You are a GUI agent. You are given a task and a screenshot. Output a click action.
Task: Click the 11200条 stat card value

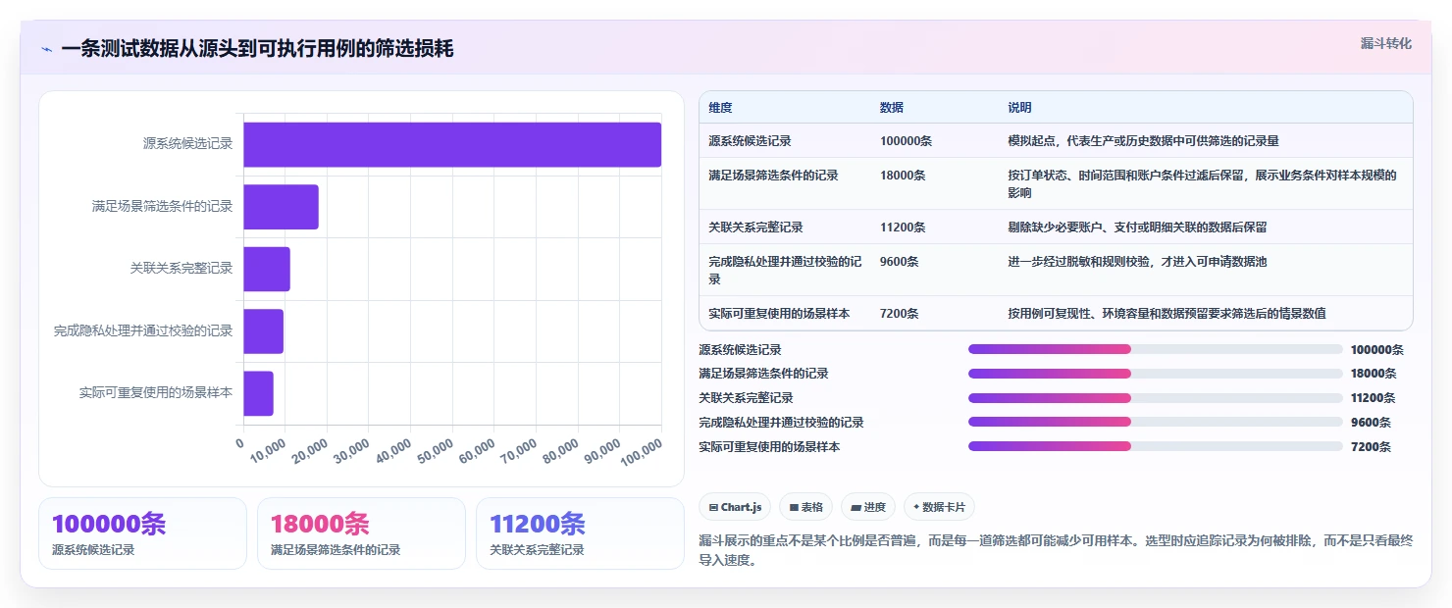coord(538,525)
